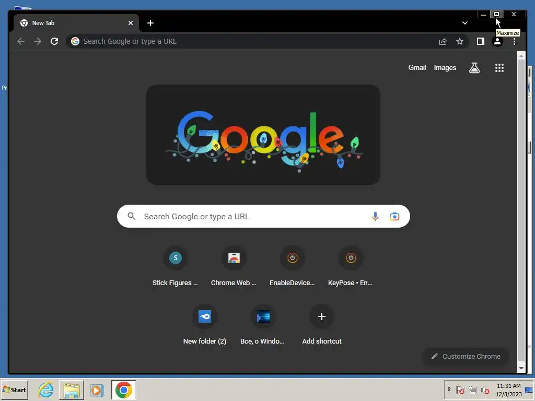Viewport: 535px width, 401px height.
Task: Show hidden tray icons arrow
Action: [449, 390]
